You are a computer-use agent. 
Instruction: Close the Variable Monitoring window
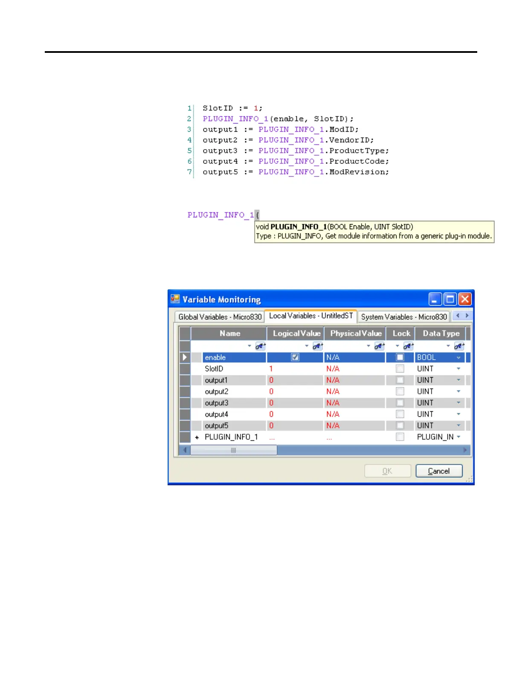[x=465, y=299]
